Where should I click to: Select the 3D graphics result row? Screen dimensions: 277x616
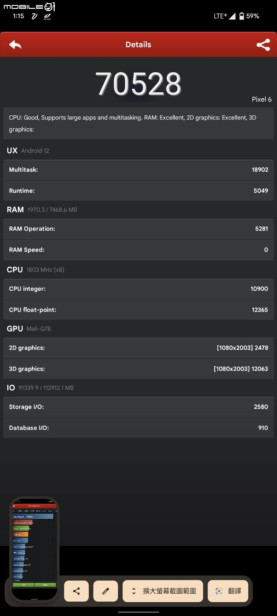[x=138, y=369]
